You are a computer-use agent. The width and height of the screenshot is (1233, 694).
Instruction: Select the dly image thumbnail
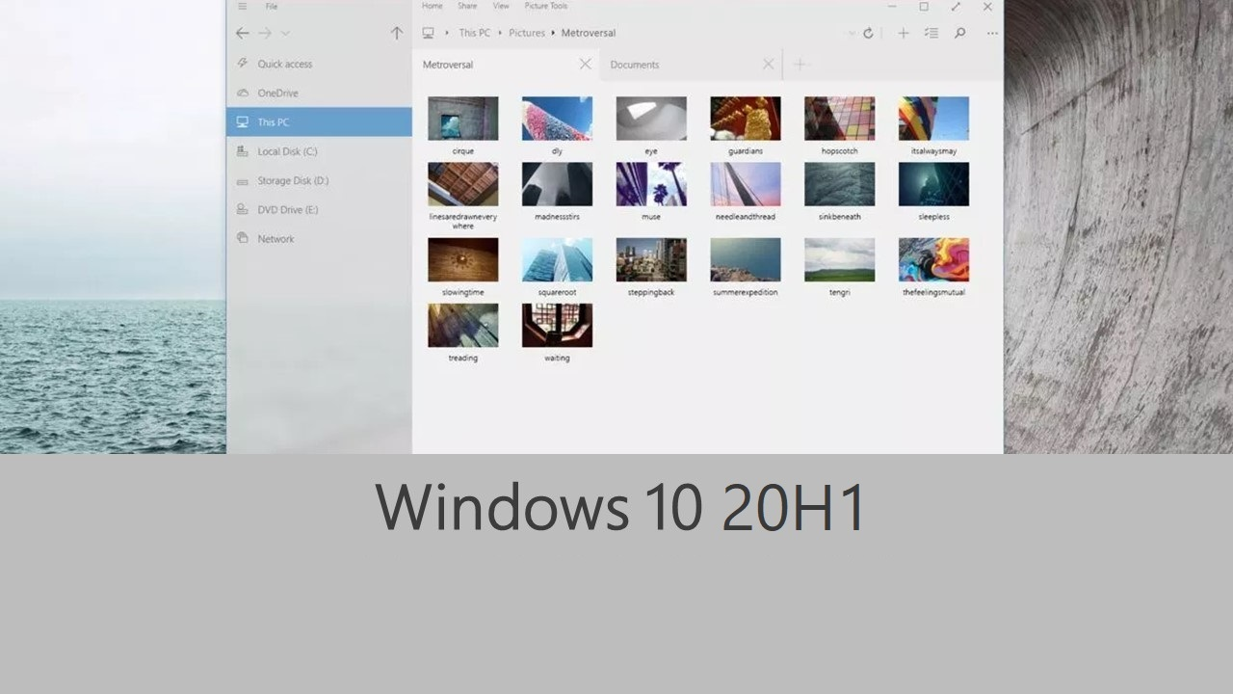tap(557, 119)
